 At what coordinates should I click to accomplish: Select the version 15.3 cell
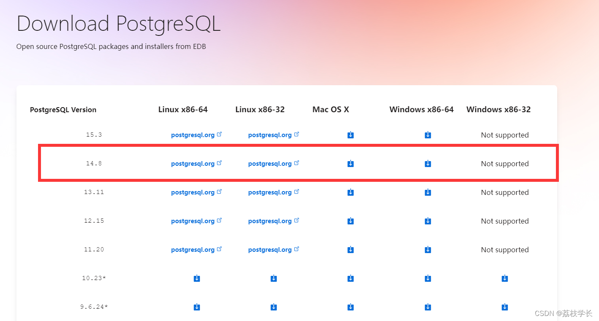(94, 135)
